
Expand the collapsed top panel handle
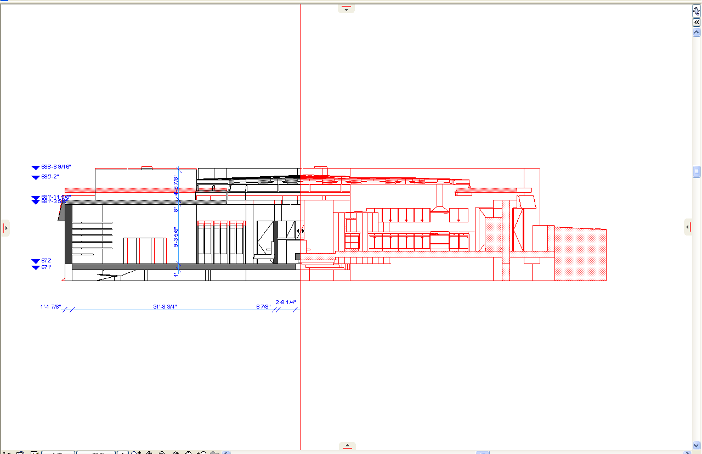346,8
